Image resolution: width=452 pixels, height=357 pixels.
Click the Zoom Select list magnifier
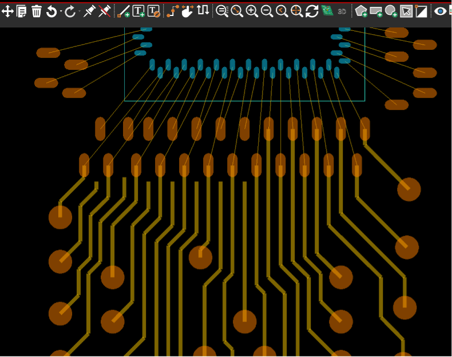[222, 11]
